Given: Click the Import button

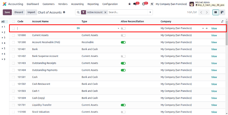Looking at the screenshot, I should pos(31,12).
